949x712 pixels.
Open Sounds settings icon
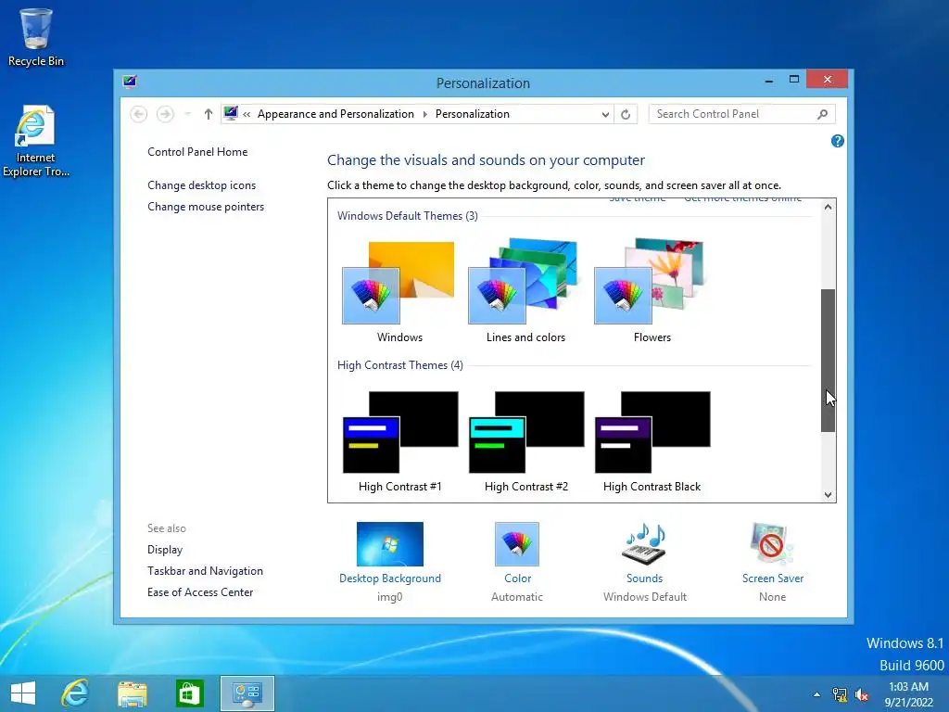point(645,543)
